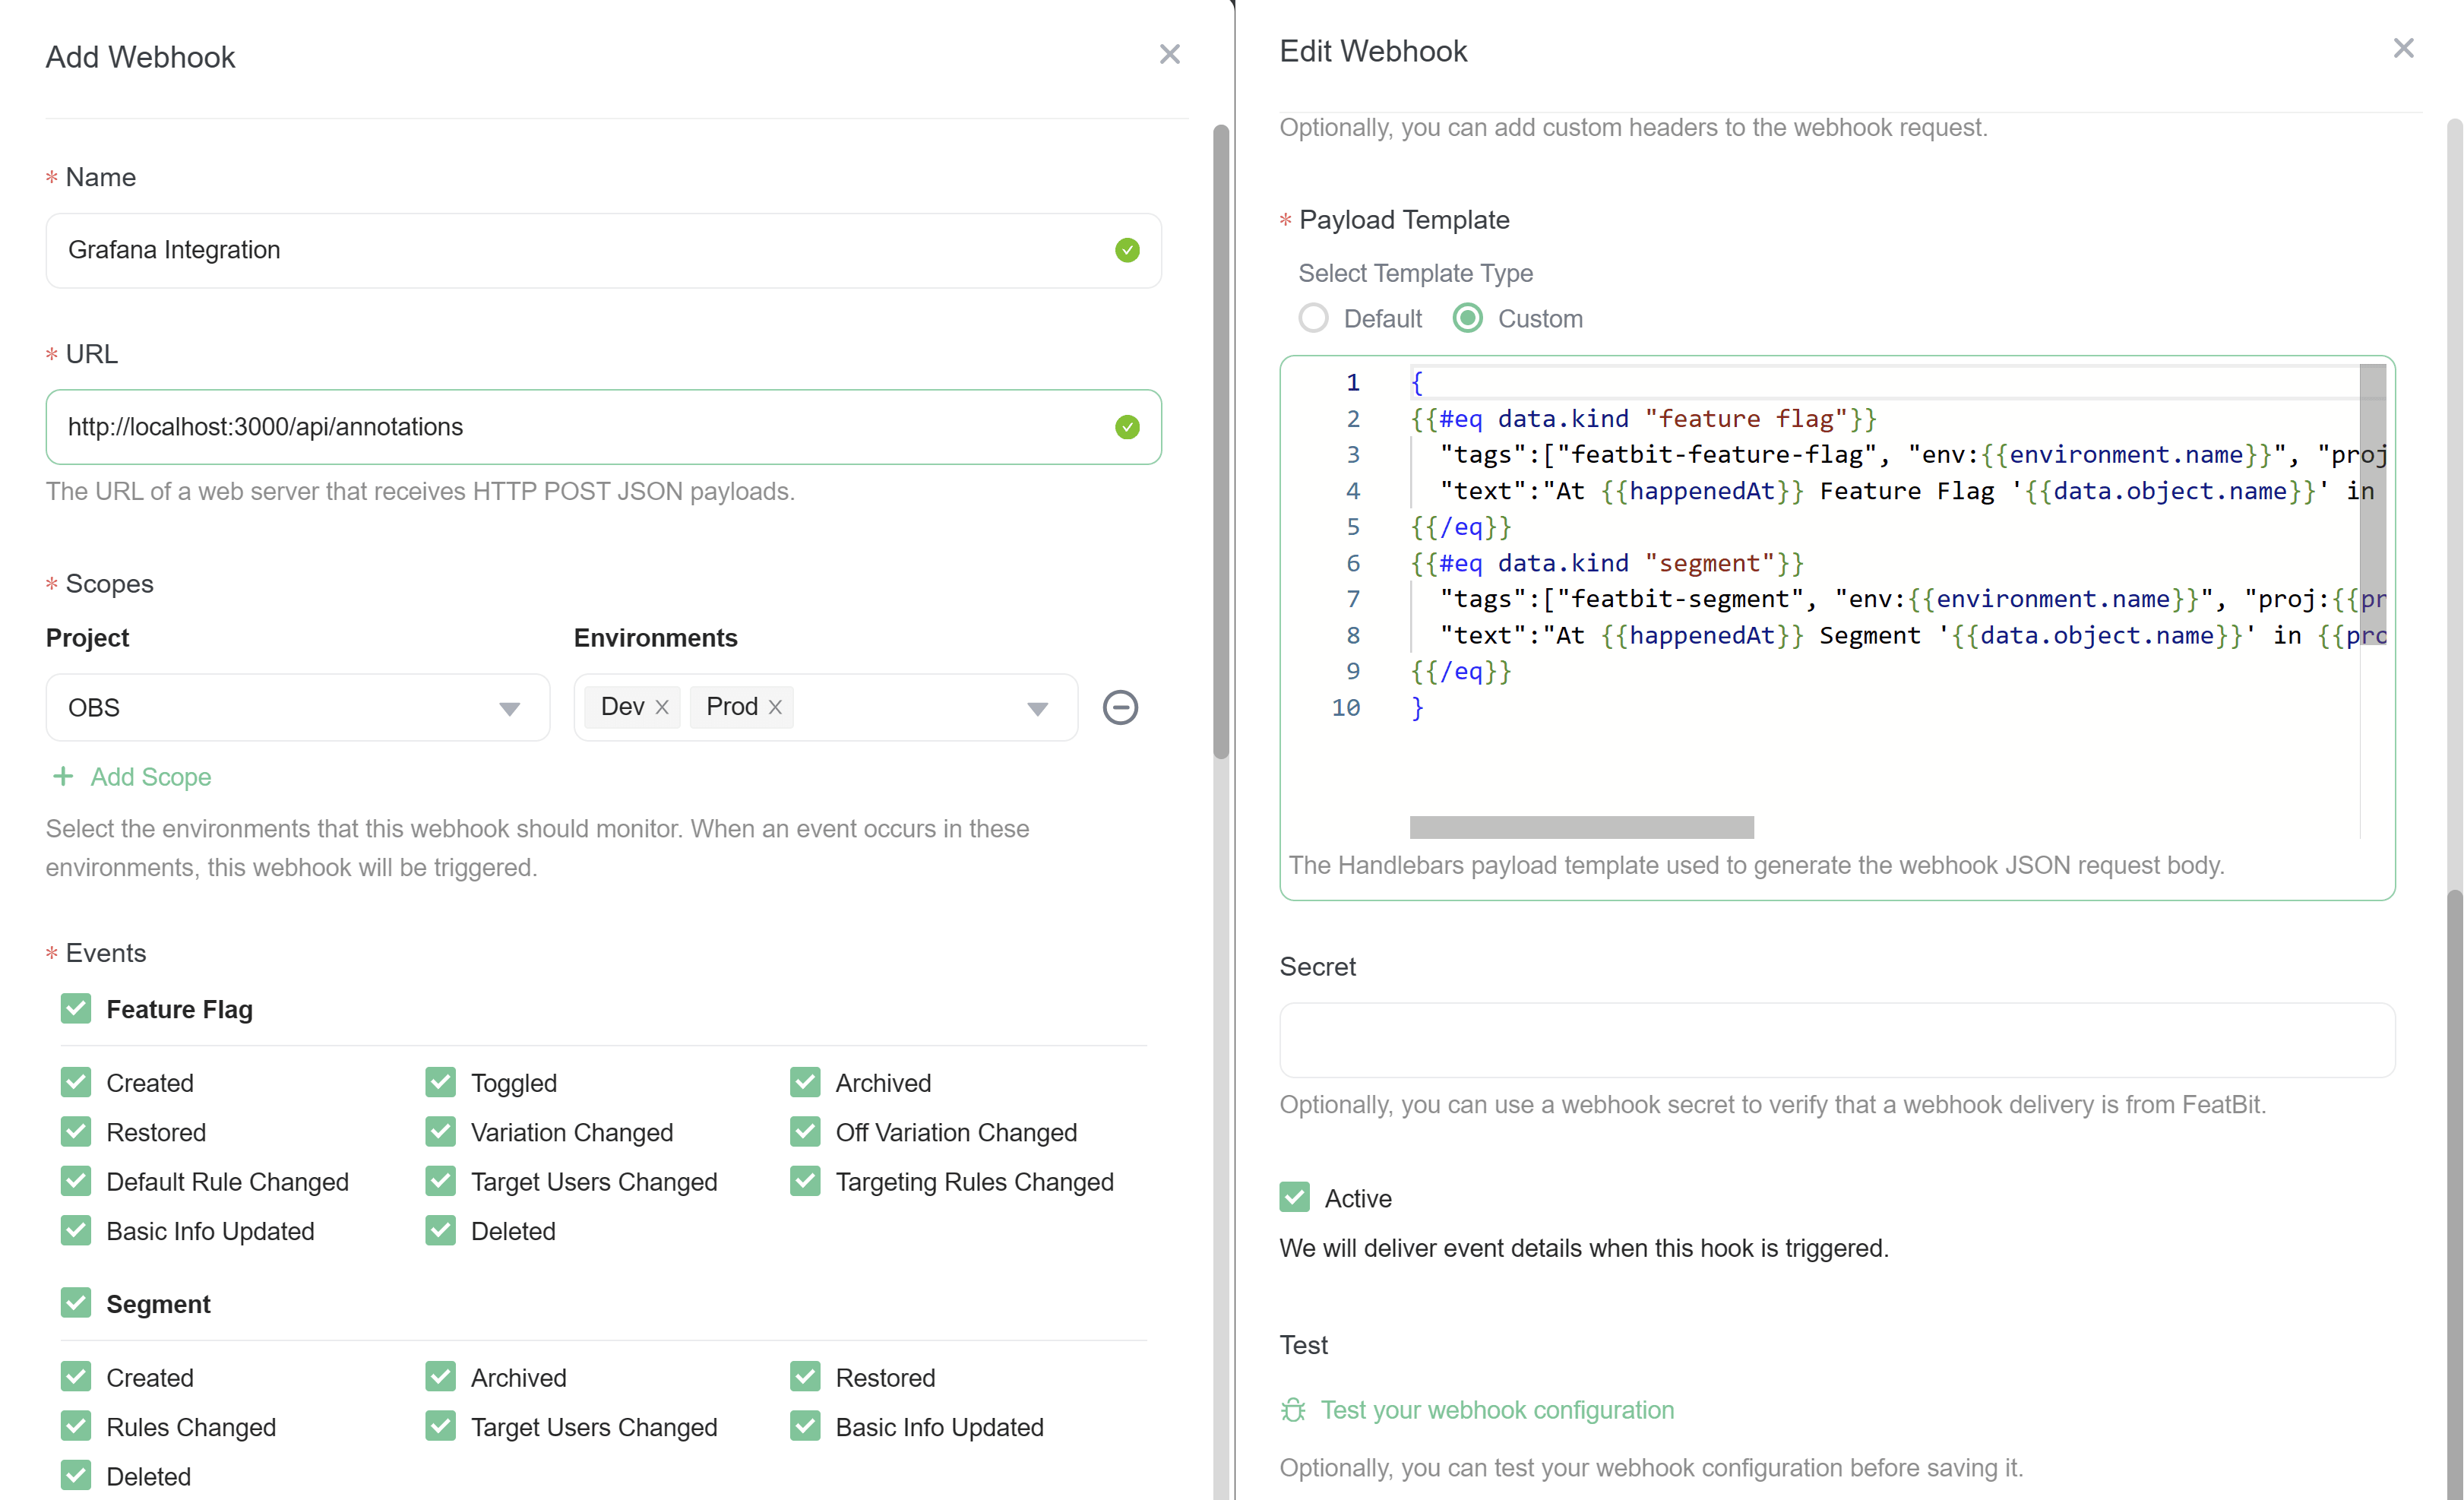Open the Project OBS dropdown
Image resolution: width=2464 pixels, height=1500 pixels.
point(511,706)
